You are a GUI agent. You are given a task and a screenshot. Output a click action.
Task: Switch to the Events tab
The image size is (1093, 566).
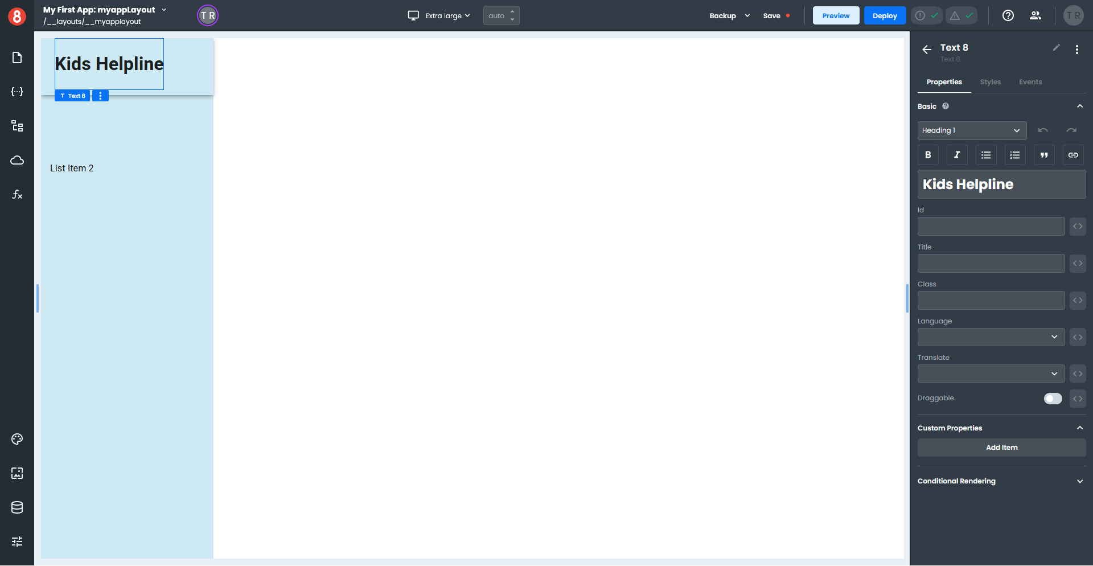(x=1030, y=82)
